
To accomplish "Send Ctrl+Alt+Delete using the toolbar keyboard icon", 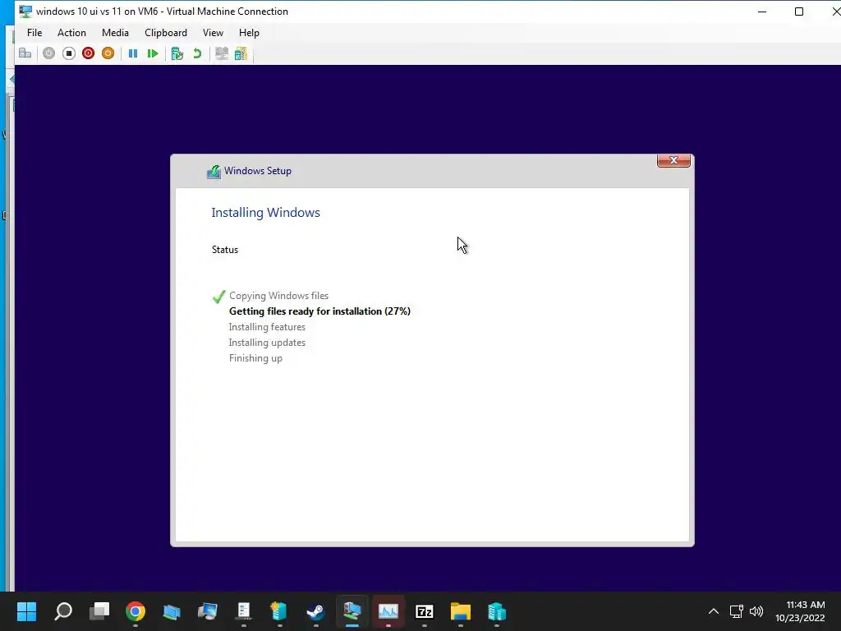I will coord(25,53).
